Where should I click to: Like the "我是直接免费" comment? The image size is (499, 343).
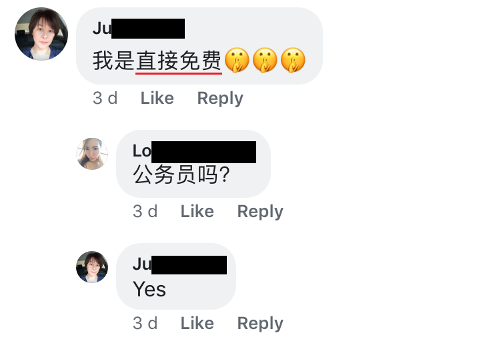click(x=157, y=98)
